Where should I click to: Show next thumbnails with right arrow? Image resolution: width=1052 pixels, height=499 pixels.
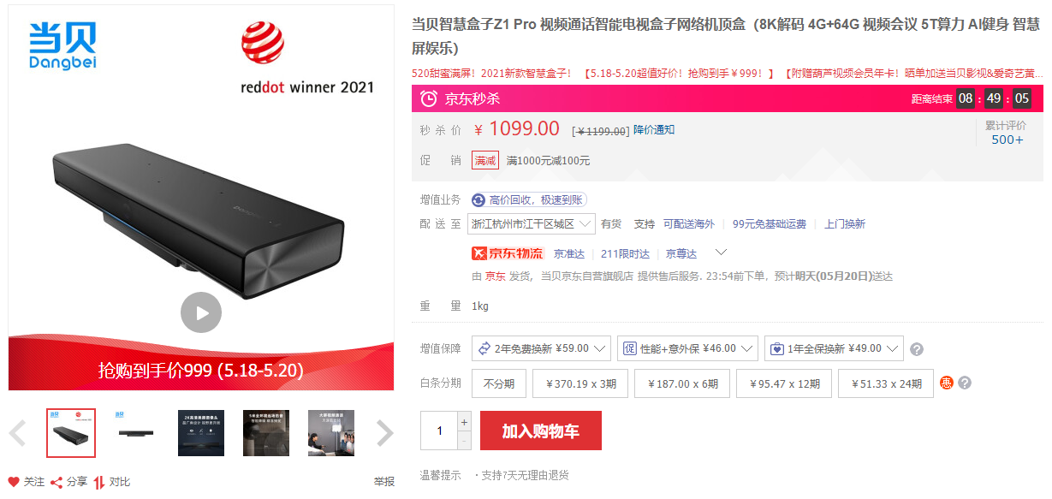pyautogui.click(x=385, y=433)
